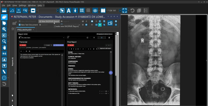Select the No comparison radio option
The image size is (208, 106).
pos(39,48)
